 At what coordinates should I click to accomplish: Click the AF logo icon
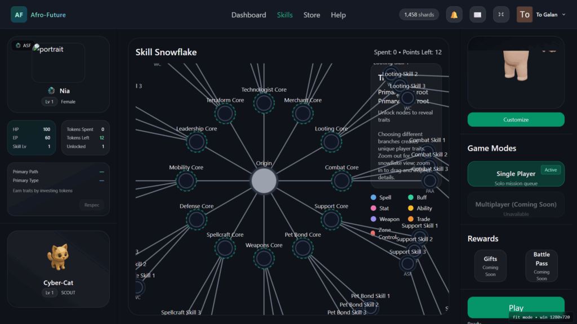pyautogui.click(x=19, y=15)
